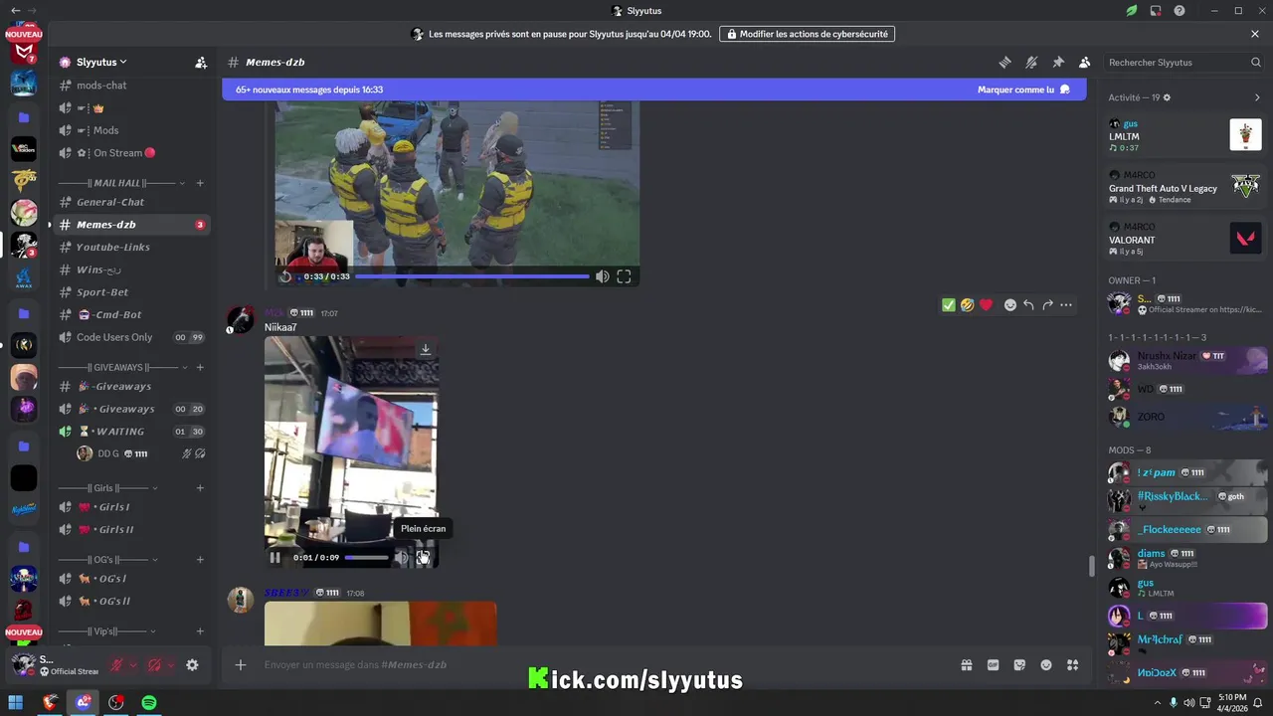This screenshot has width=1273, height=716.
Task: Click Marquer comme lu button
Action: 1024,89
